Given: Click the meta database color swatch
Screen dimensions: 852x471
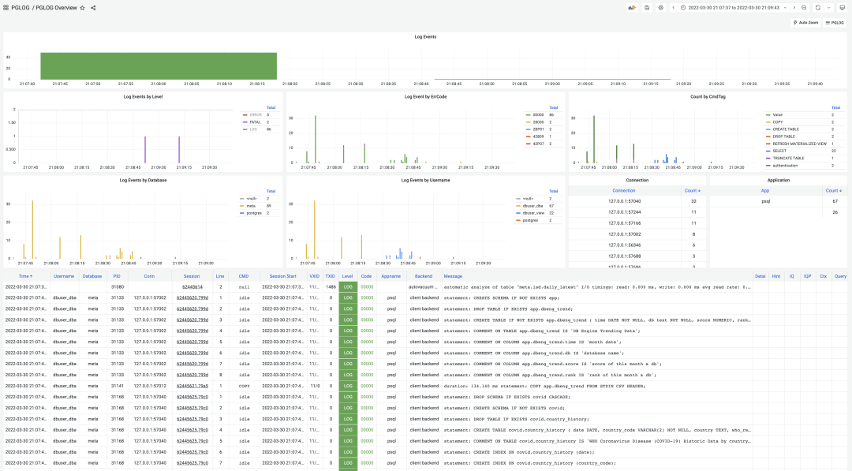Looking at the screenshot, I should (242, 206).
